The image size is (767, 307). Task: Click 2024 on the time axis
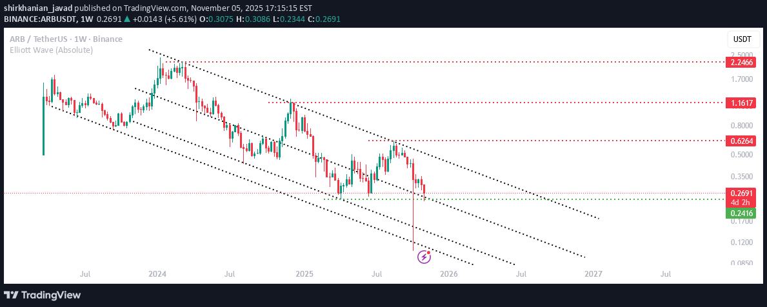tap(157, 273)
